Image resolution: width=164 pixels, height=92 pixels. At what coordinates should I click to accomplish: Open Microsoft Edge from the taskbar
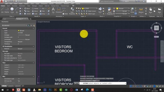[x=87, y=90]
